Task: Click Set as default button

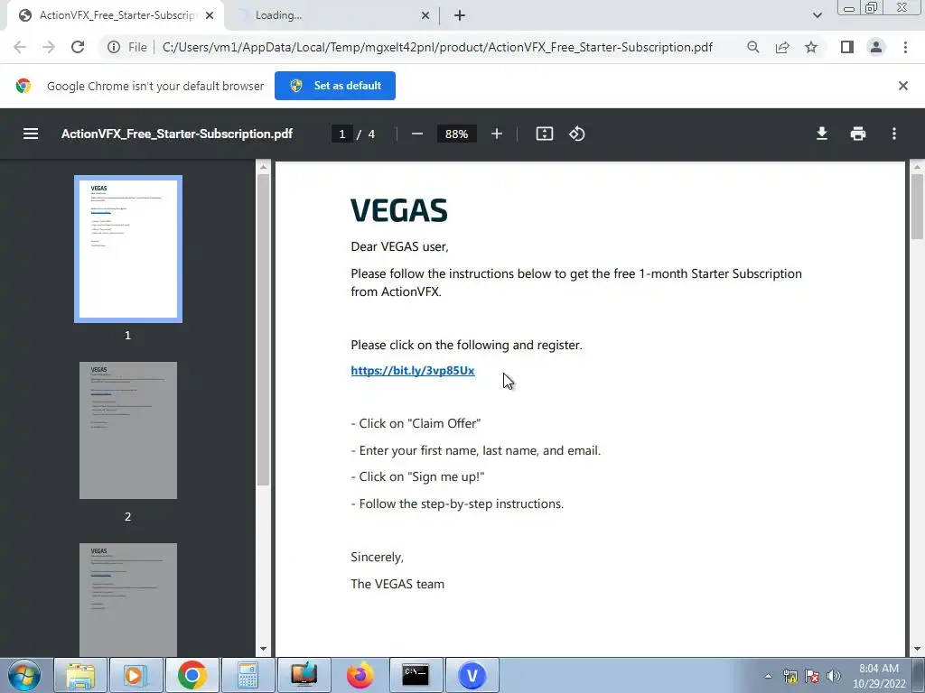Action: (334, 86)
